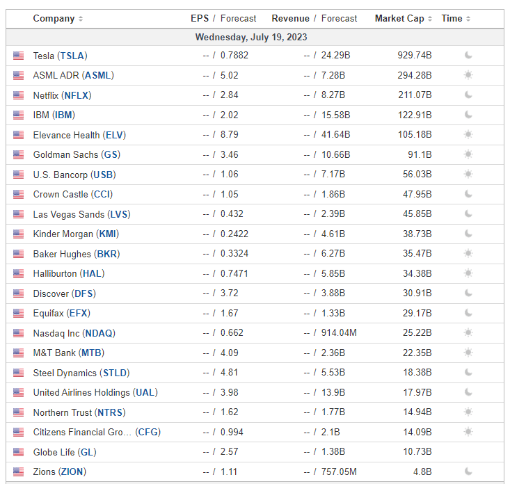Sort table by Time column arrows
Screen dimensions: 510x484
pyautogui.click(x=468, y=19)
